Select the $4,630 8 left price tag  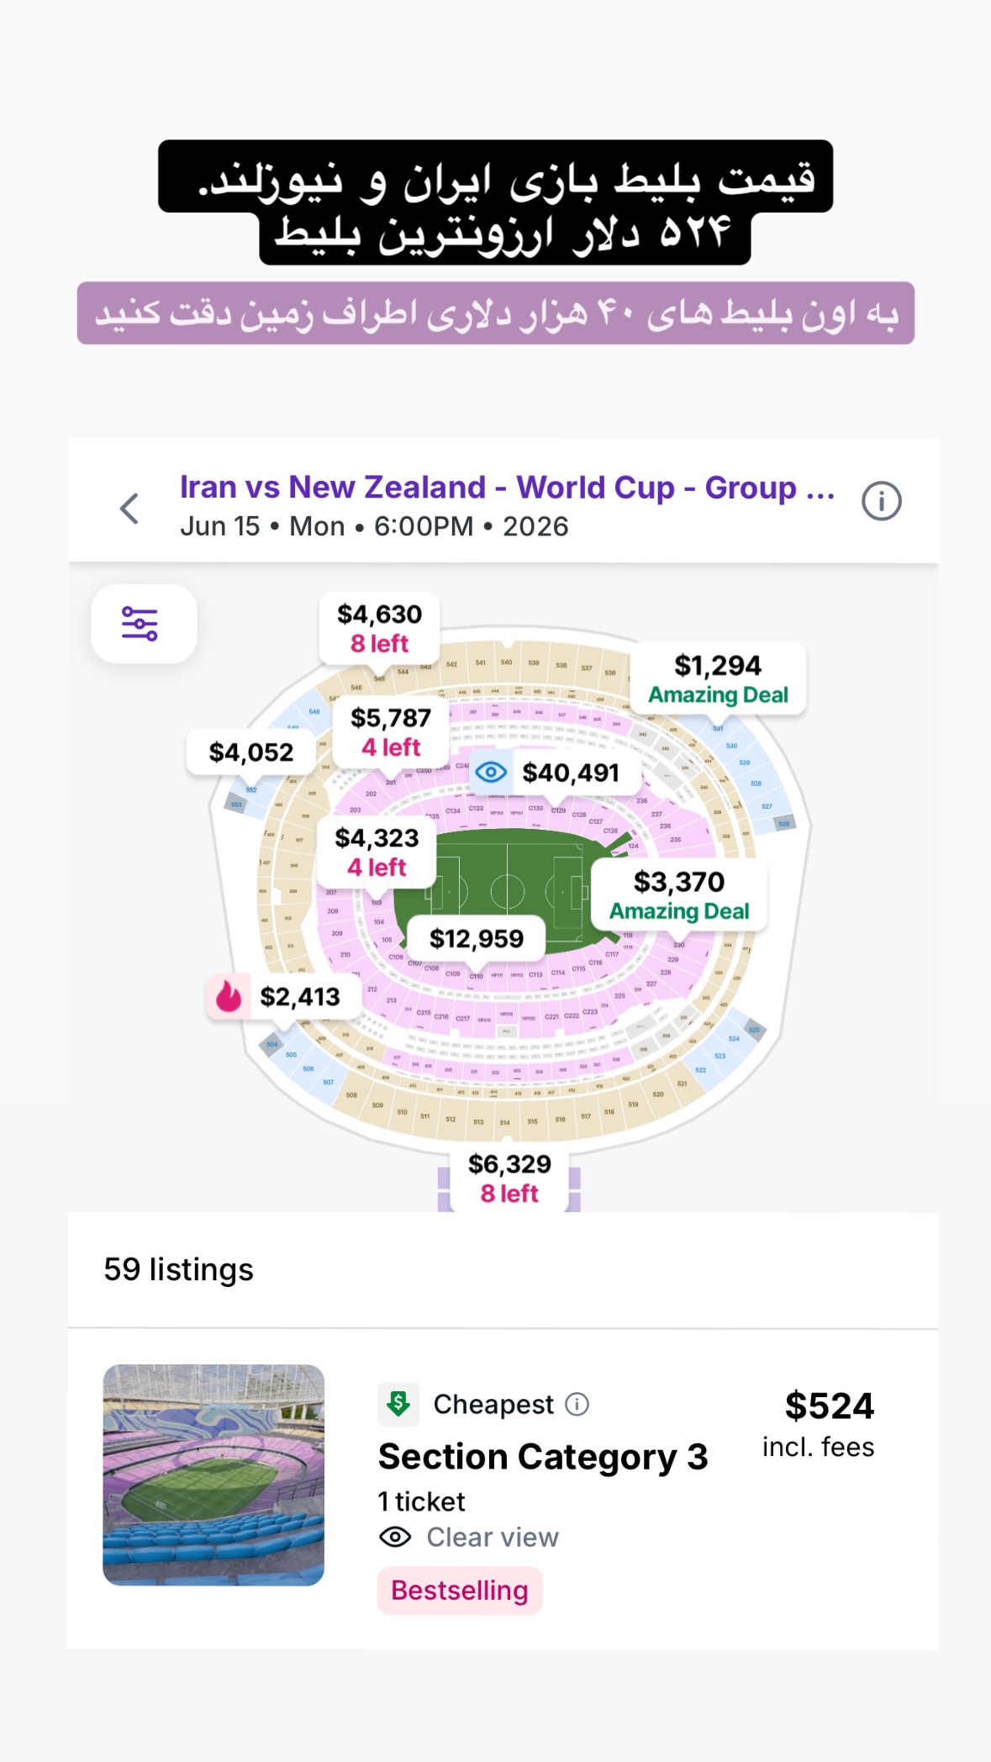[x=379, y=629]
